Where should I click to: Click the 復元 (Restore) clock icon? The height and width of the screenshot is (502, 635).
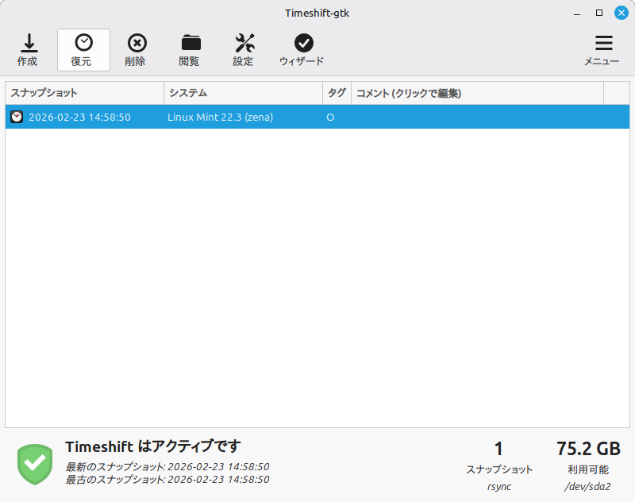pos(83,44)
